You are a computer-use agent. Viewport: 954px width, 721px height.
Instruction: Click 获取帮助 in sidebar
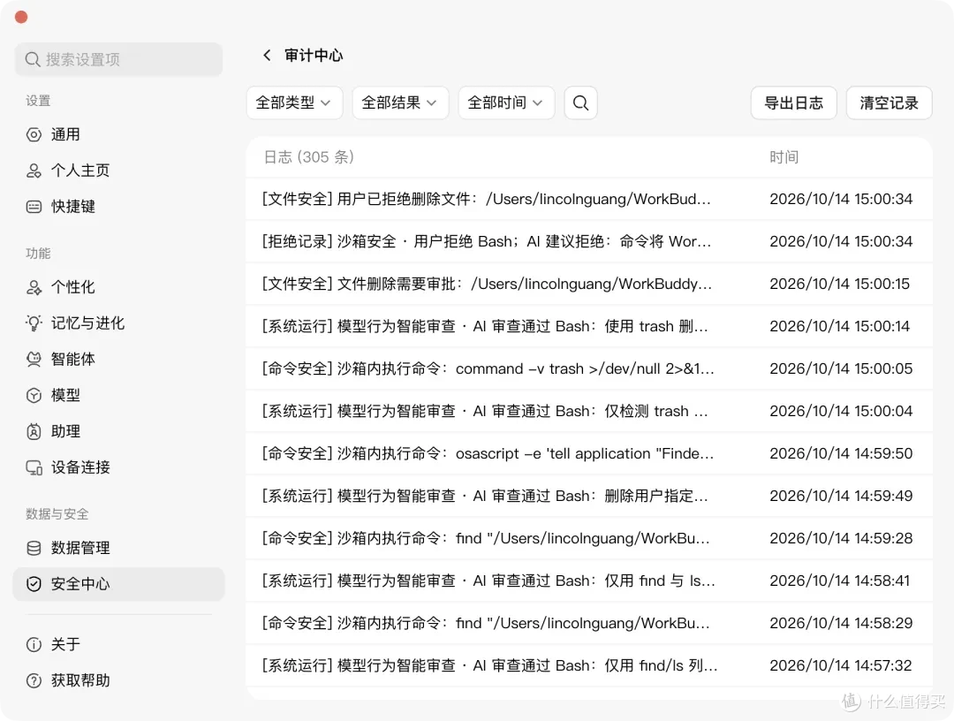(118, 680)
